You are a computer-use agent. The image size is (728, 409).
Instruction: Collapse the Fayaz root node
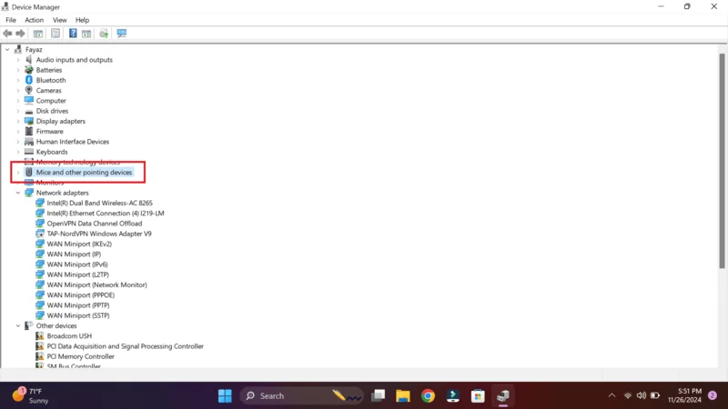tap(7, 49)
